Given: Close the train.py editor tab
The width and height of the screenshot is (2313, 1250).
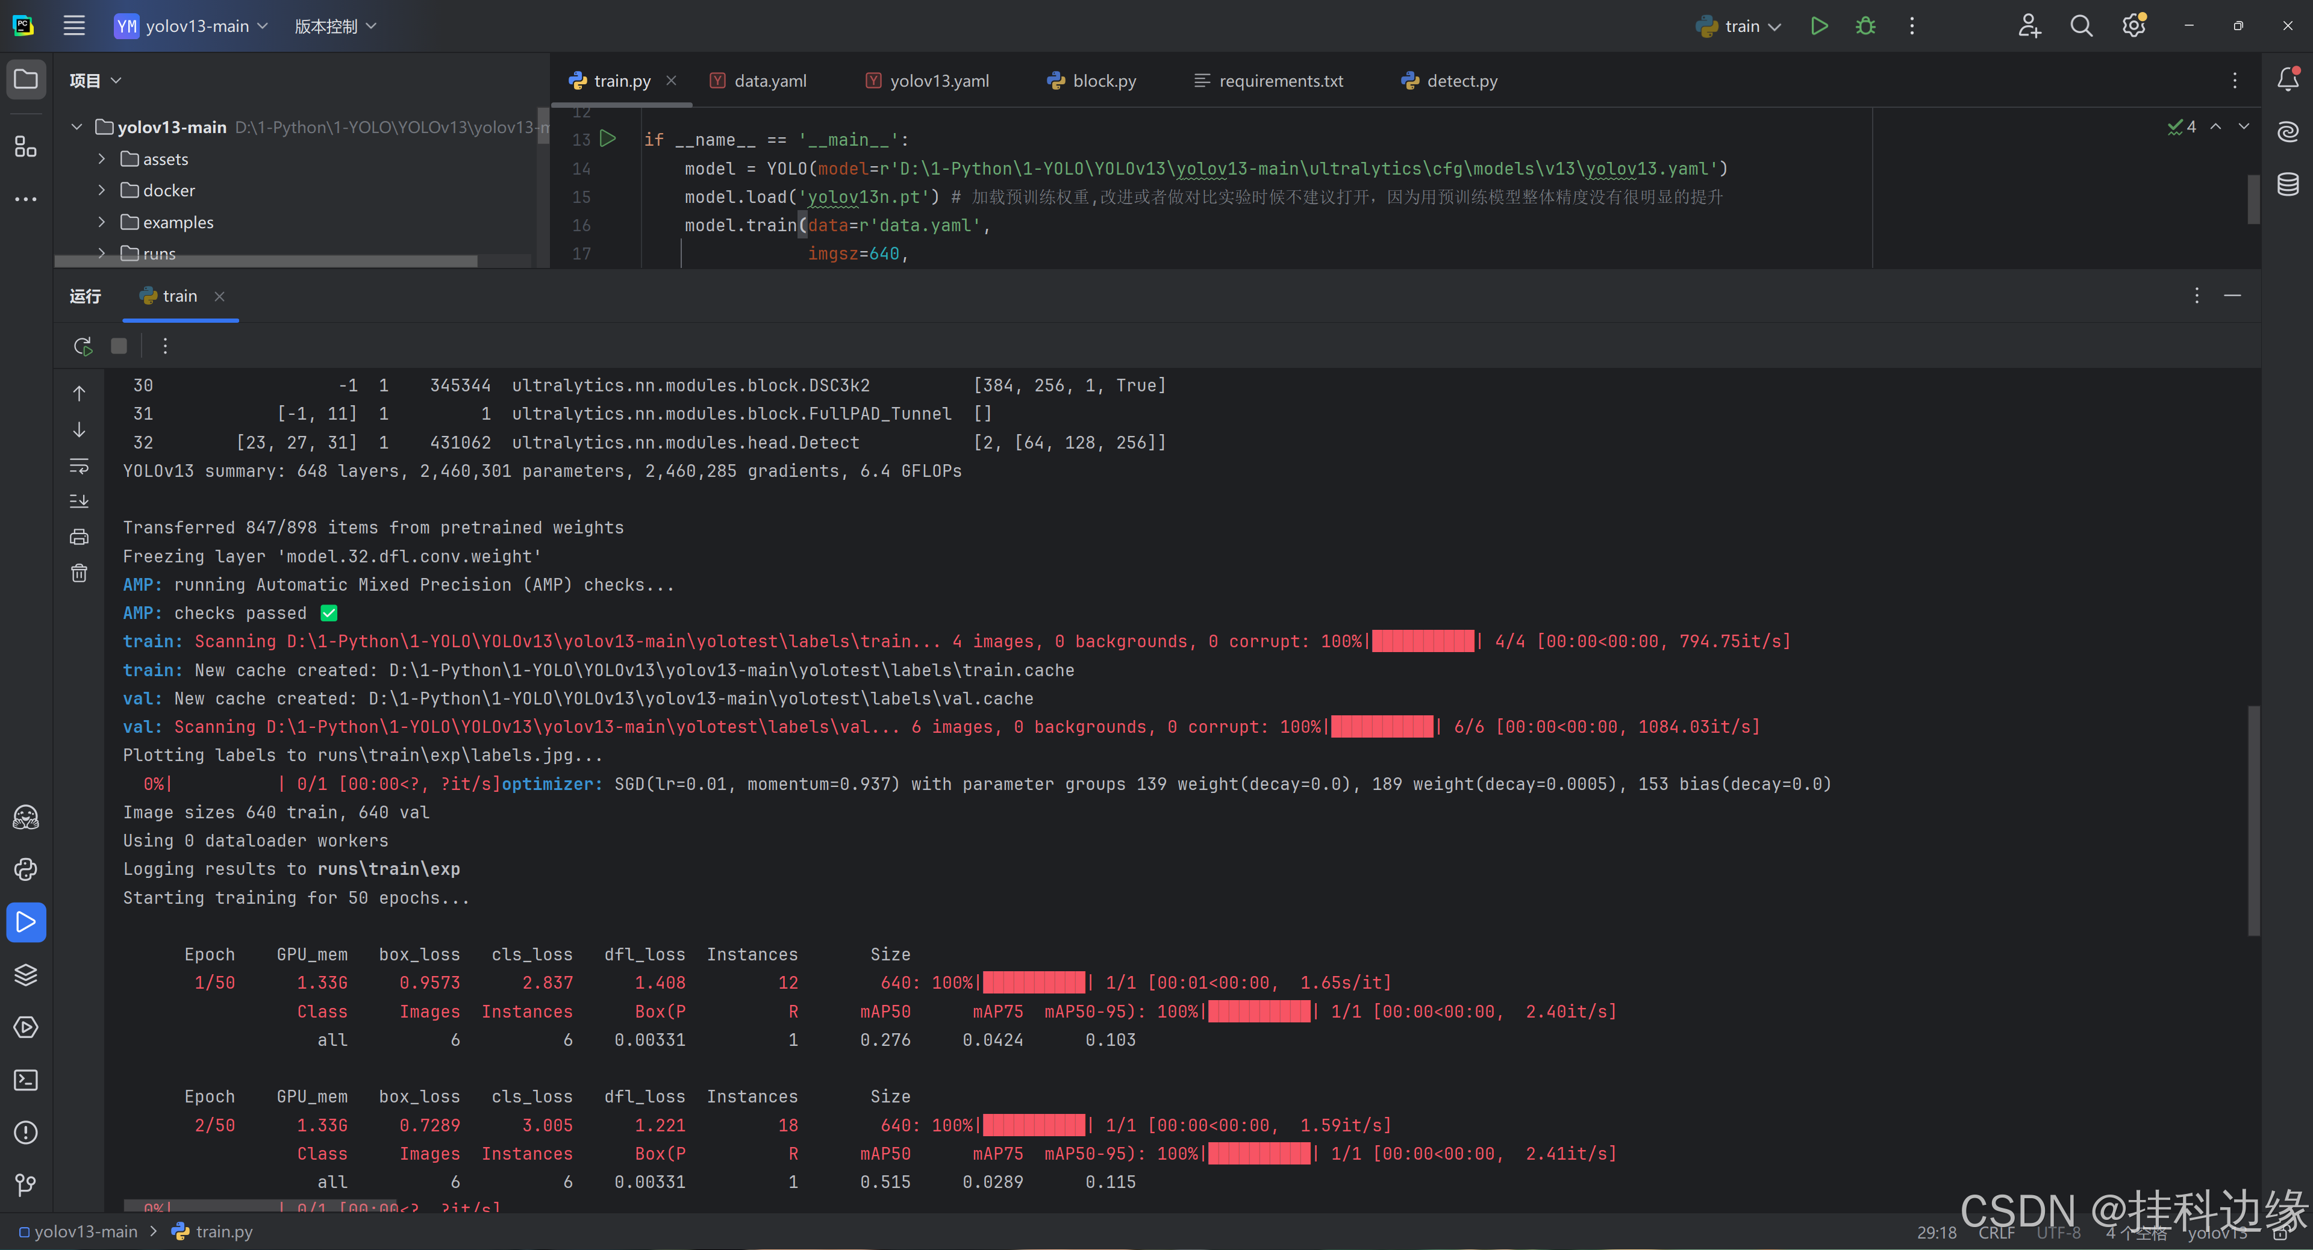Looking at the screenshot, I should 671,81.
